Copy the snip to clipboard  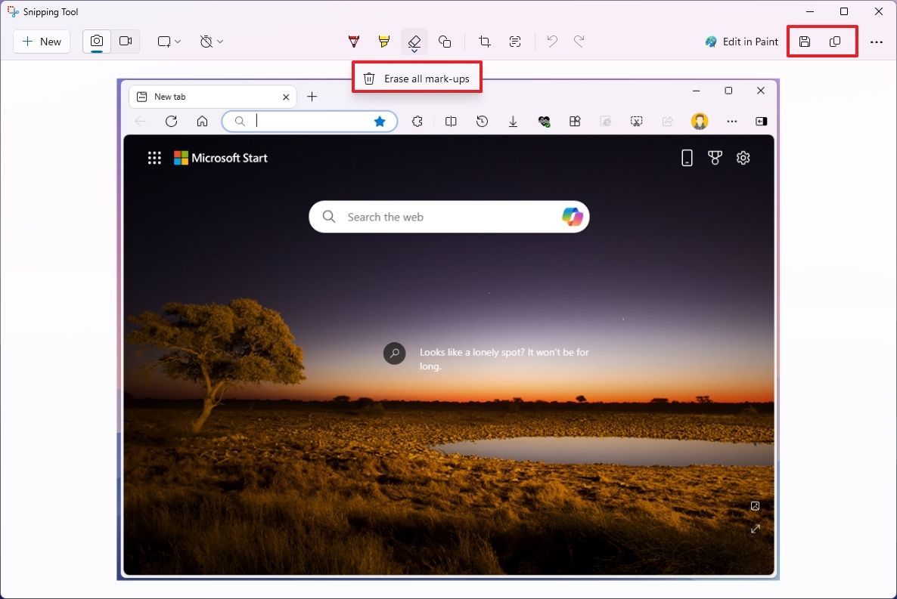point(834,42)
